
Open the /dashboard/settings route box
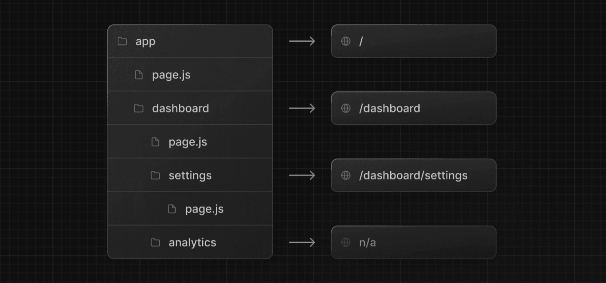click(x=413, y=175)
